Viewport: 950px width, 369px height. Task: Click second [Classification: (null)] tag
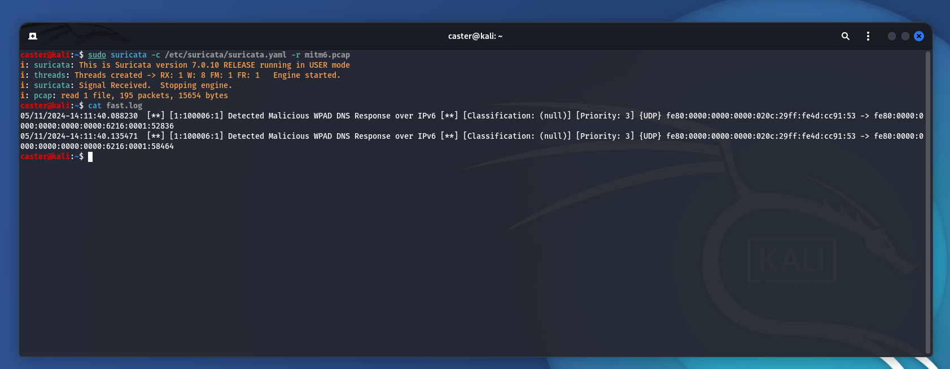pos(517,136)
